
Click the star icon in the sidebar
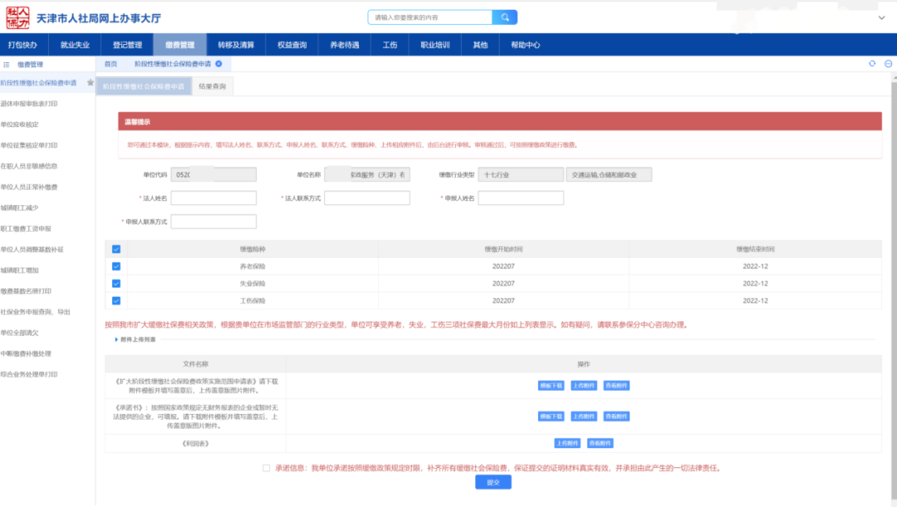pyautogui.click(x=91, y=83)
